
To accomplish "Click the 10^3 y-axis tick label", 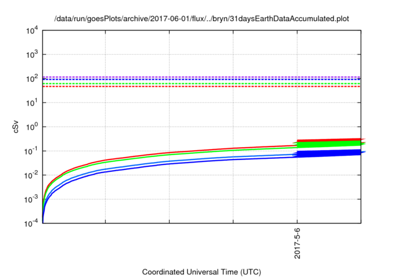I will click(x=32, y=55).
